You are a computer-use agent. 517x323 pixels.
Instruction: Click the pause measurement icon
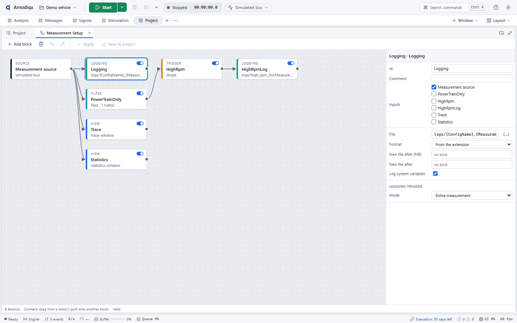(135, 8)
